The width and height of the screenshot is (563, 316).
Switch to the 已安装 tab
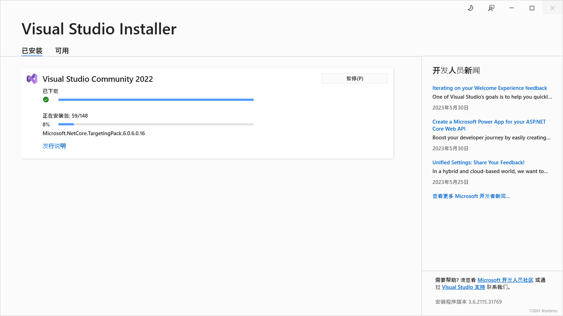[x=32, y=51]
